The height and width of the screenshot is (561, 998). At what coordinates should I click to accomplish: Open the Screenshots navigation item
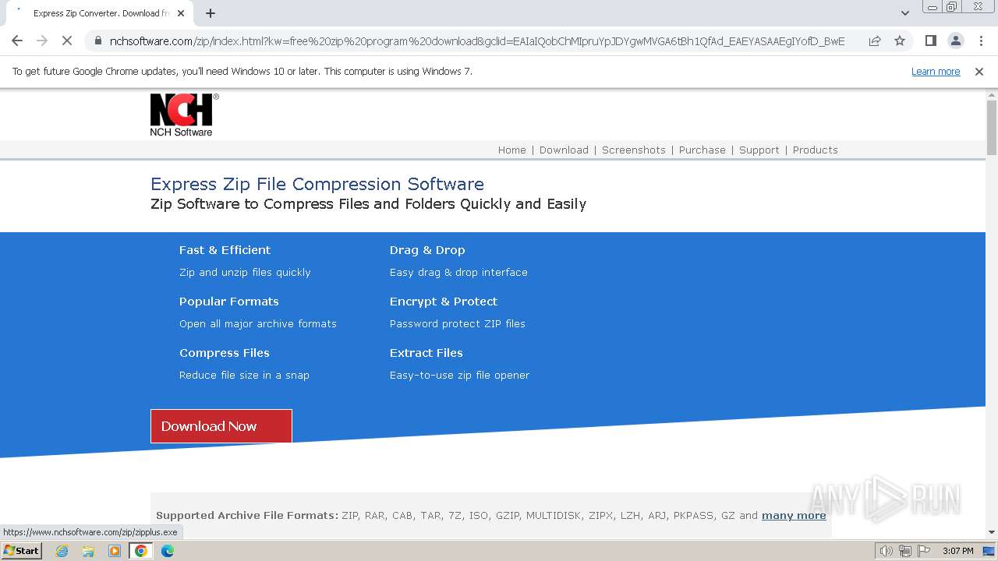point(634,150)
